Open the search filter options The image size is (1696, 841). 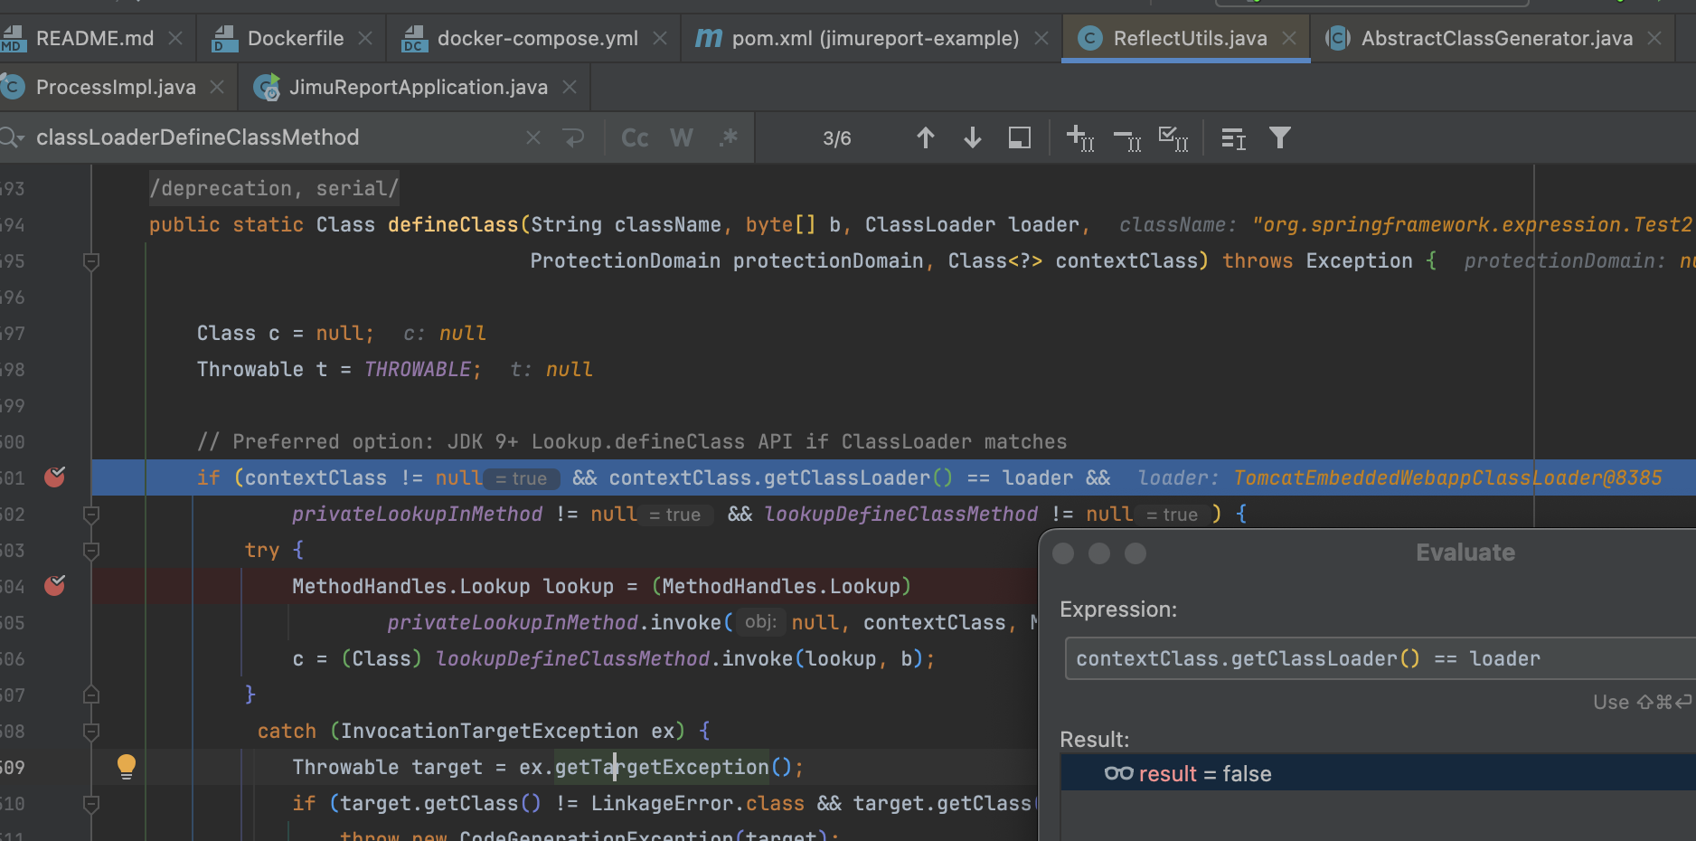coord(1280,138)
